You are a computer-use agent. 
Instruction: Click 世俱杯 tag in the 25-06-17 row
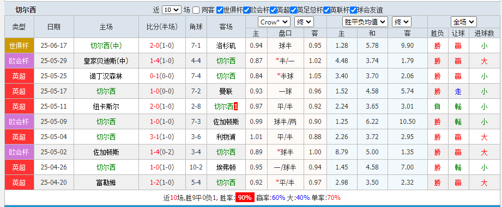(19, 46)
